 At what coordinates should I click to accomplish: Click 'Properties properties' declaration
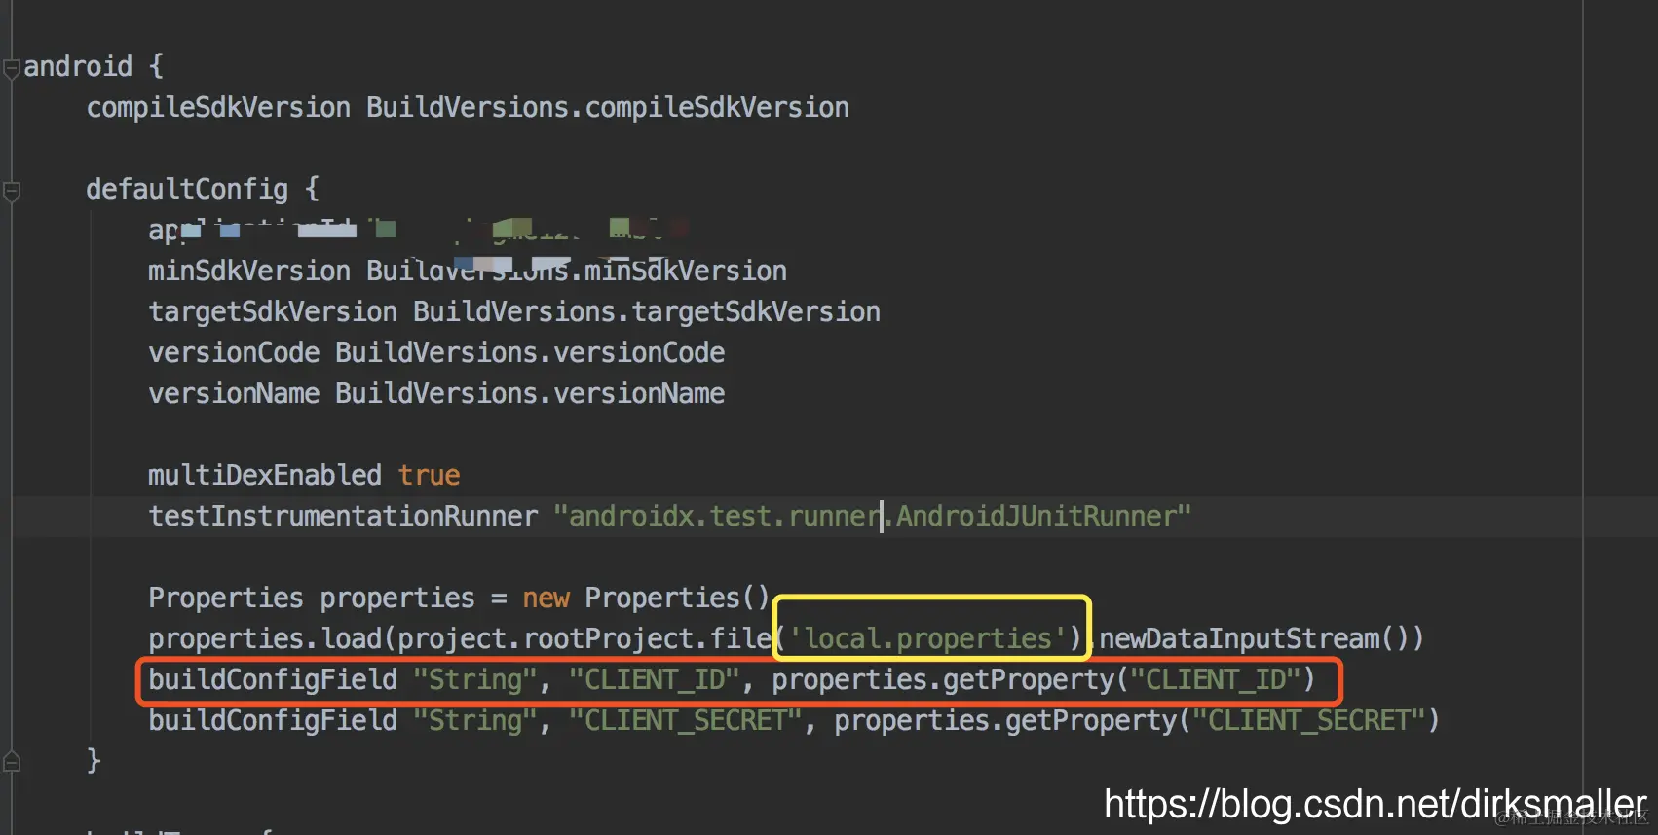click(312, 598)
